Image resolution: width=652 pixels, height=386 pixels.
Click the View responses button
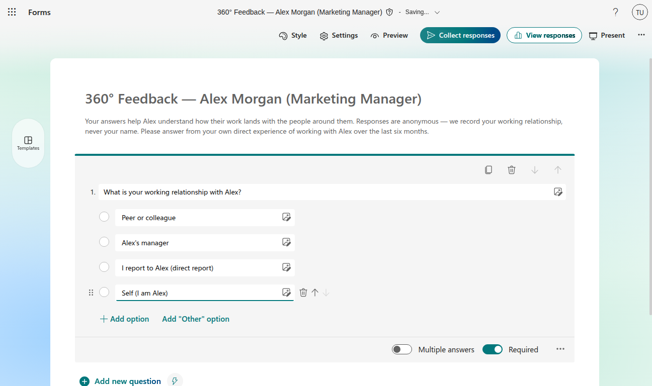(544, 35)
